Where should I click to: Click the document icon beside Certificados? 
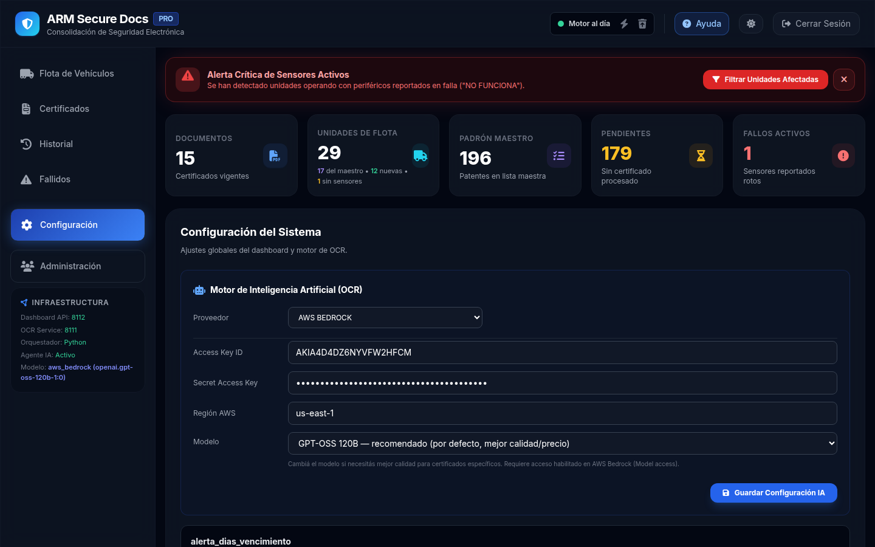[26, 109]
